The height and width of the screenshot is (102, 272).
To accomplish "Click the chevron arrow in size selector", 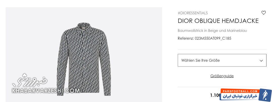I will point(261,61).
